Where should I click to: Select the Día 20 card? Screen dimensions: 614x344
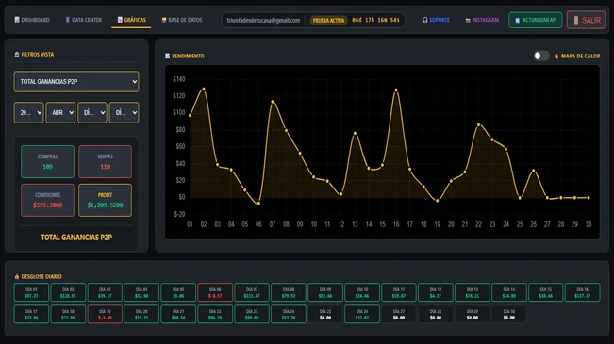(141, 314)
